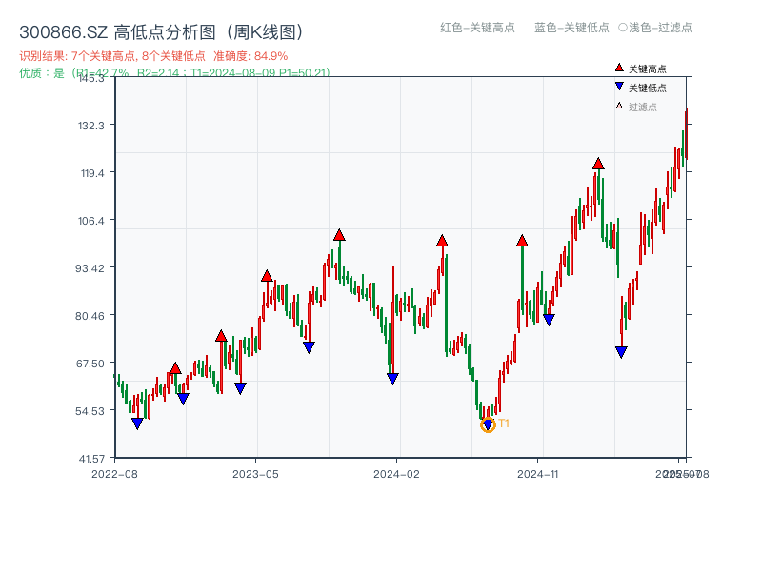
Task: Click the 119.4 y-axis label
Action: point(91,173)
